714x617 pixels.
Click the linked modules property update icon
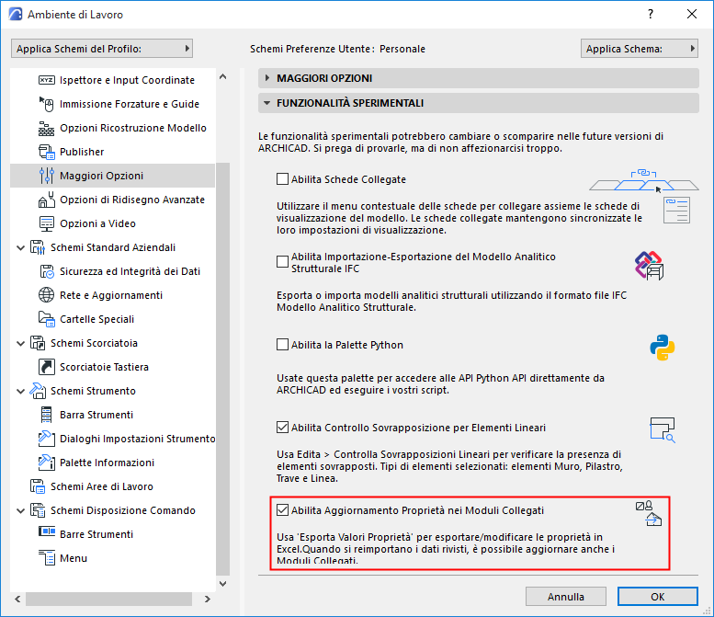(650, 514)
